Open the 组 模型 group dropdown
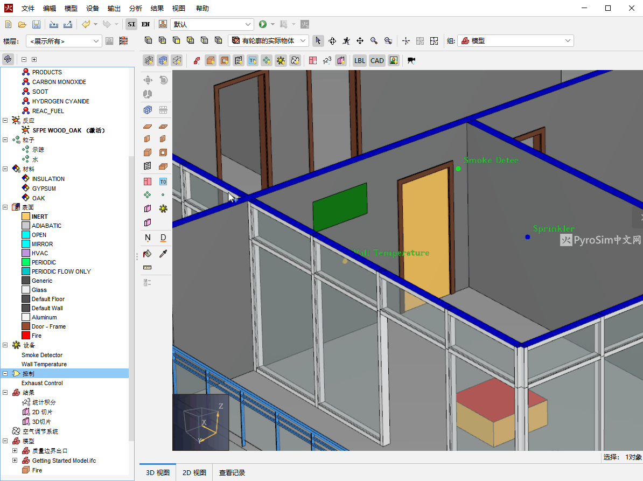 (x=515, y=40)
